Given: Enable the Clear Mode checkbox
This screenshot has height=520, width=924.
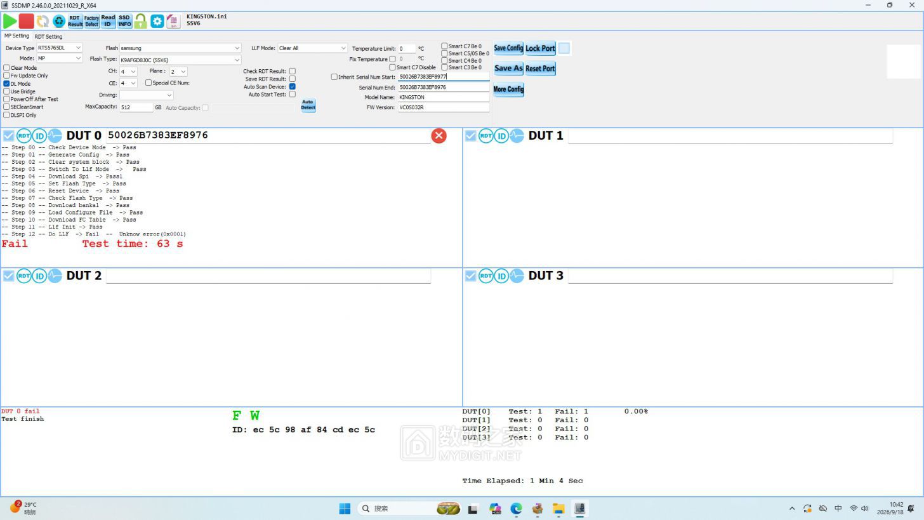Looking at the screenshot, I should coord(6,68).
